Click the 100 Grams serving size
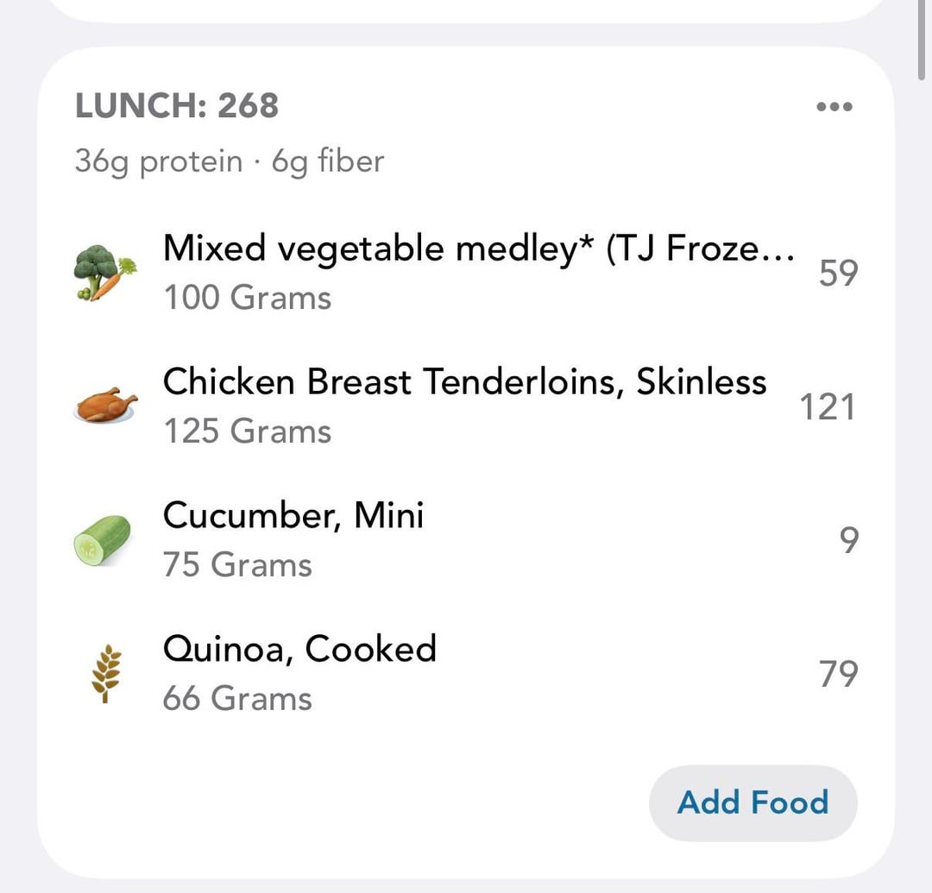The height and width of the screenshot is (893, 932). coord(248,299)
